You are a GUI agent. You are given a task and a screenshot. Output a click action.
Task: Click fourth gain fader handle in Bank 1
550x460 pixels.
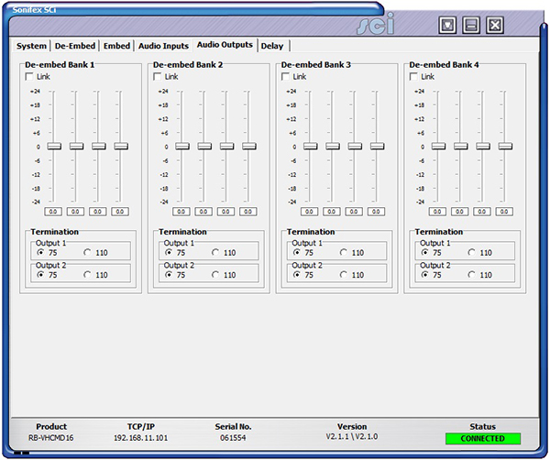(121, 146)
